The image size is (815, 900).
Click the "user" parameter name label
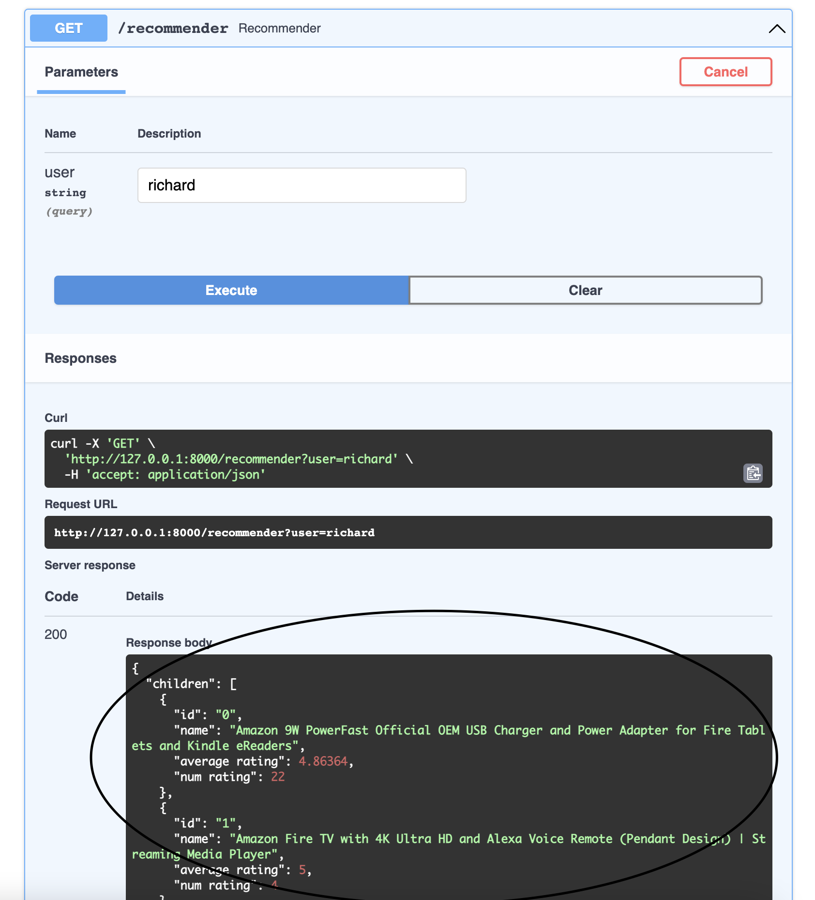click(x=60, y=172)
